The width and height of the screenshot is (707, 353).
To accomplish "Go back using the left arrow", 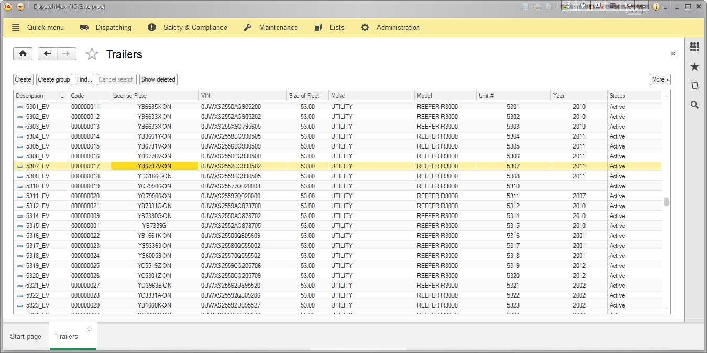I will click(x=48, y=54).
